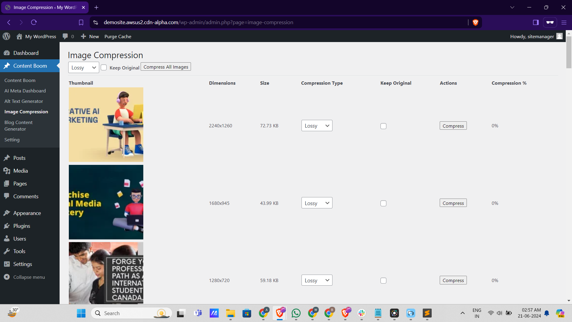Open the Posts menu section
572x322 pixels.
[19, 158]
